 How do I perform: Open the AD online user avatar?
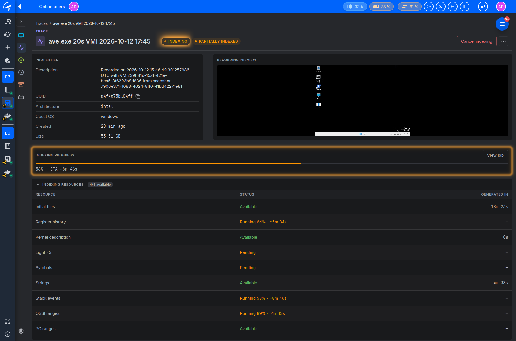(x=74, y=7)
